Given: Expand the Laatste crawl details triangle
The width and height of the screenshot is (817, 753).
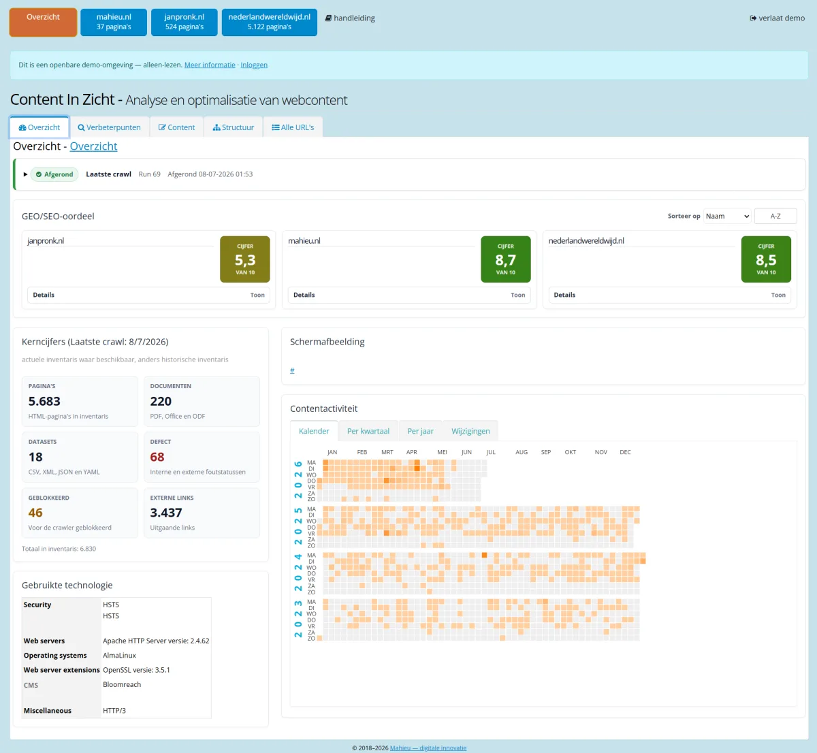Looking at the screenshot, I should (x=25, y=174).
